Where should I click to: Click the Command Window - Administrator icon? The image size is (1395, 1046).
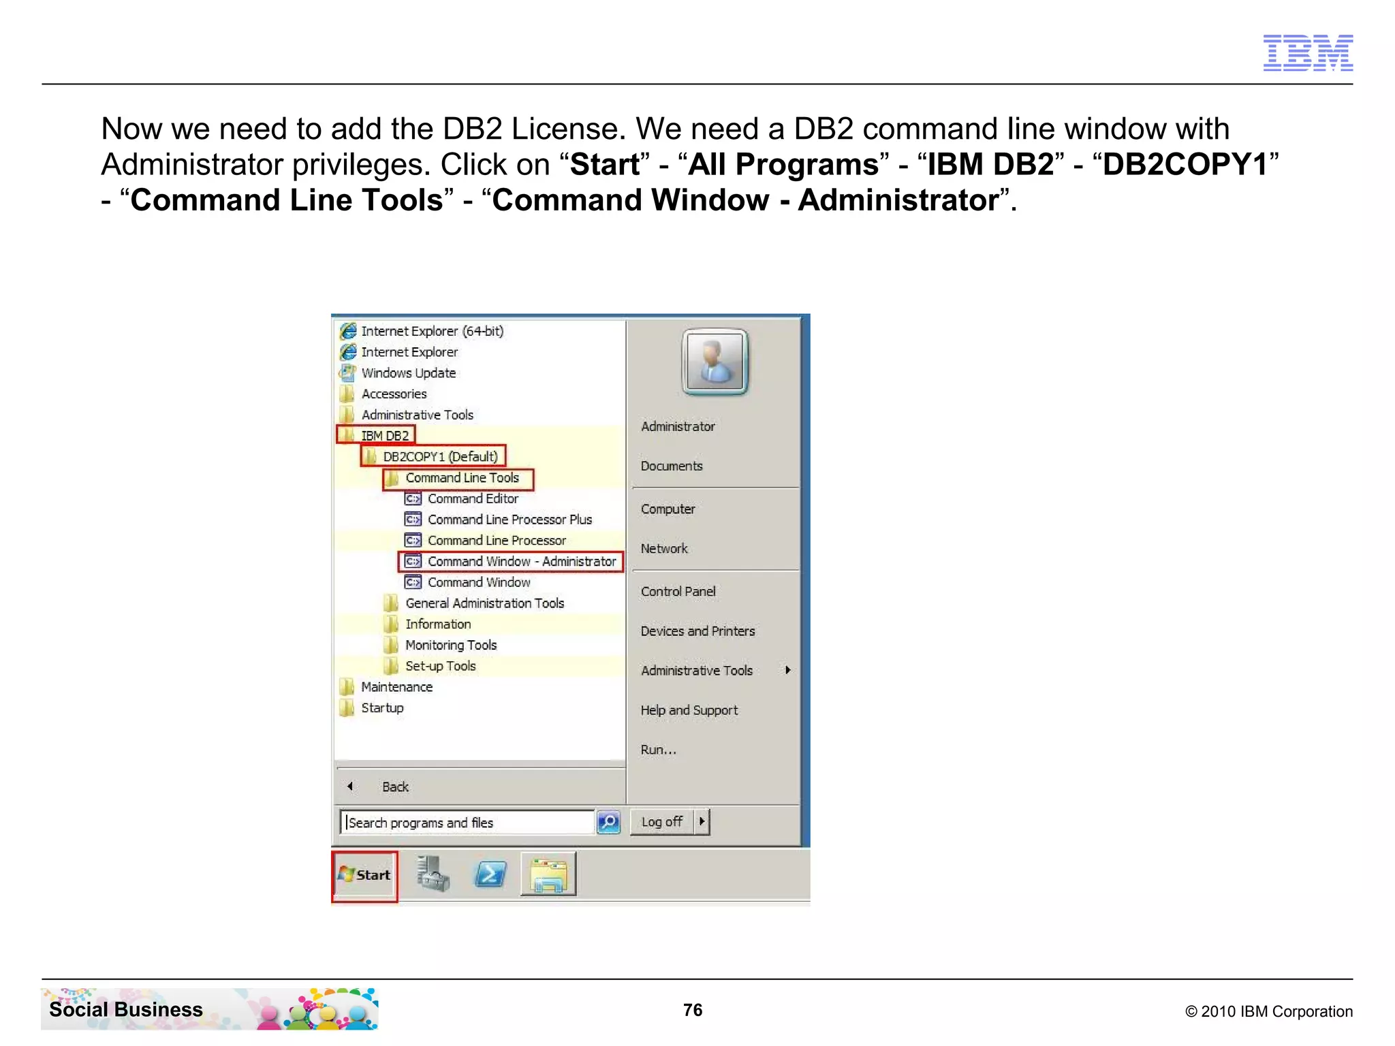click(413, 562)
